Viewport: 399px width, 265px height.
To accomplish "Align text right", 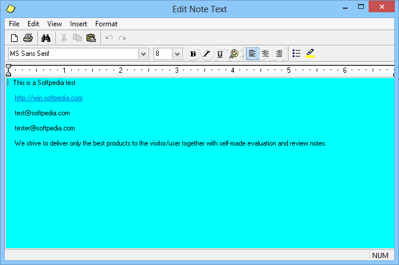I will point(279,54).
